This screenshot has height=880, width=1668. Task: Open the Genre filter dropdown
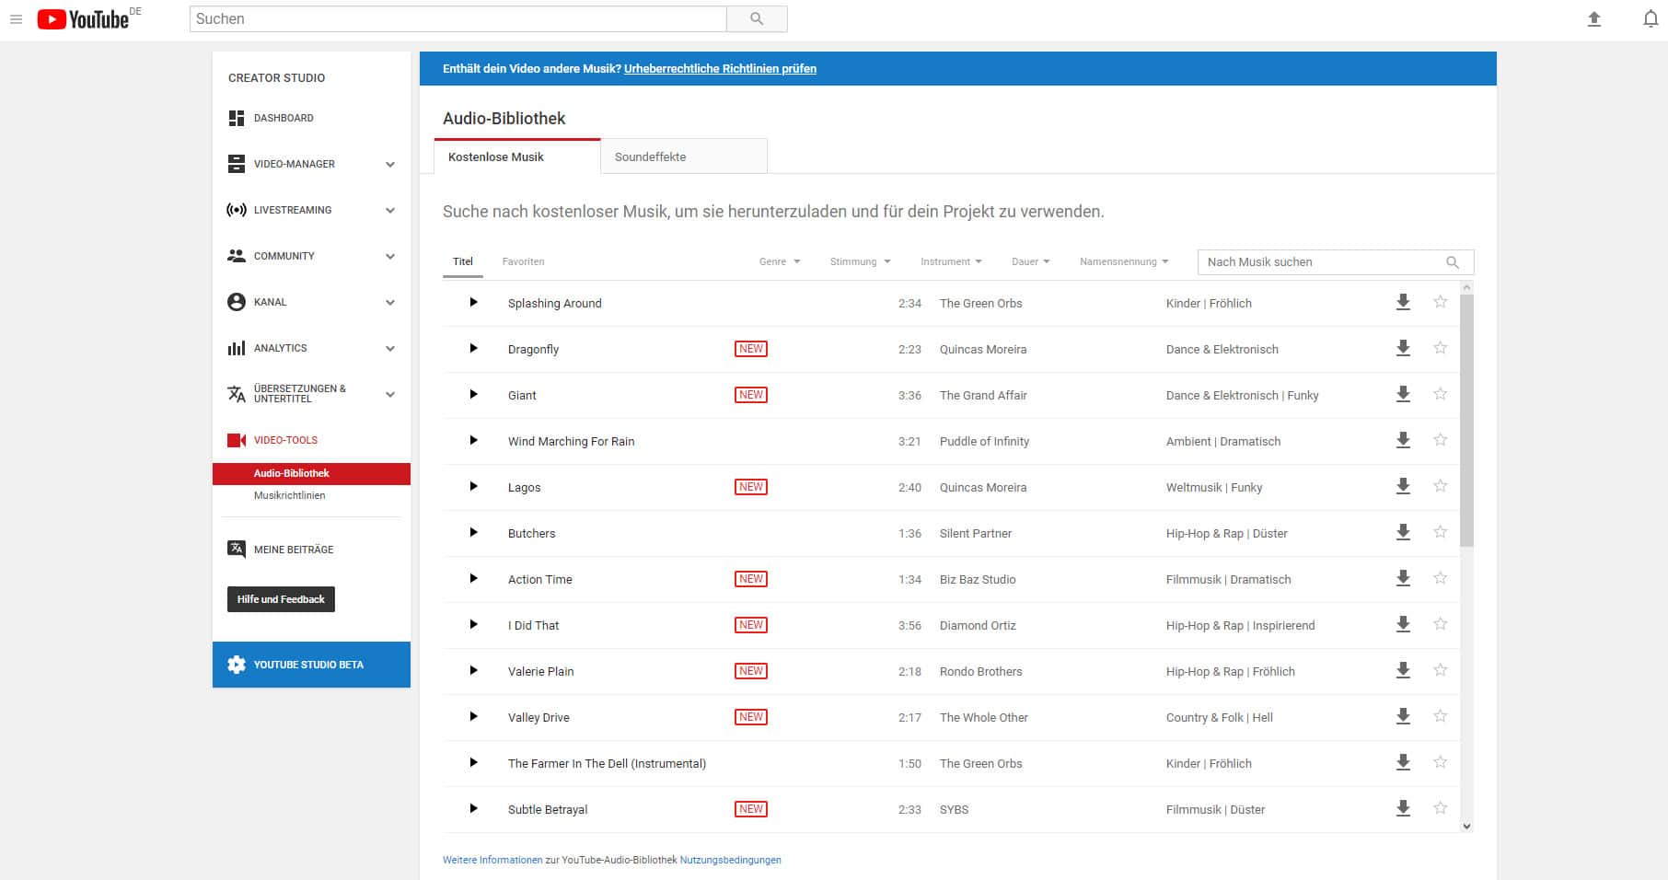click(x=780, y=261)
